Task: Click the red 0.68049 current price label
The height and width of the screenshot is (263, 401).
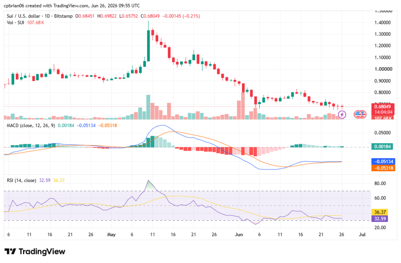Action: click(383, 106)
